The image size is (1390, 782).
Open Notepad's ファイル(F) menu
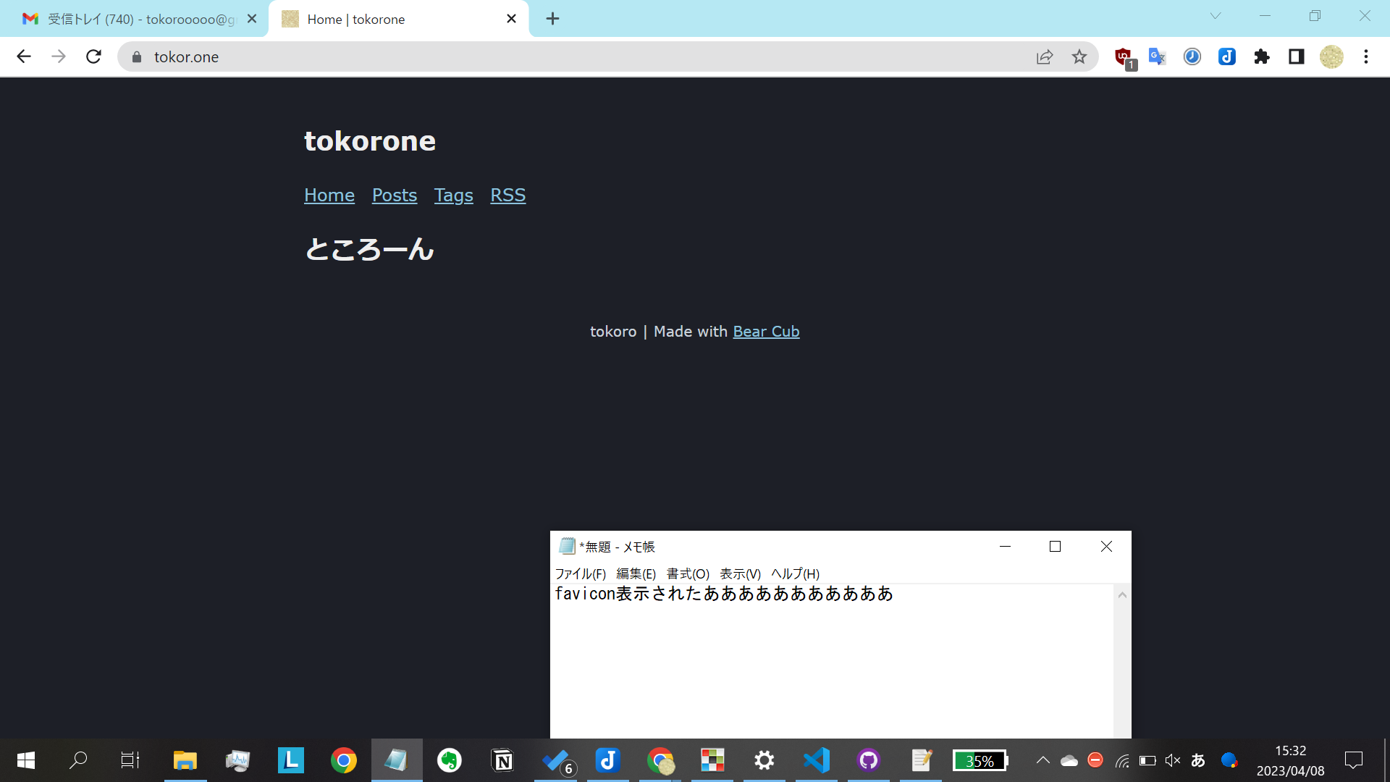pyautogui.click(x=580, y=573)
